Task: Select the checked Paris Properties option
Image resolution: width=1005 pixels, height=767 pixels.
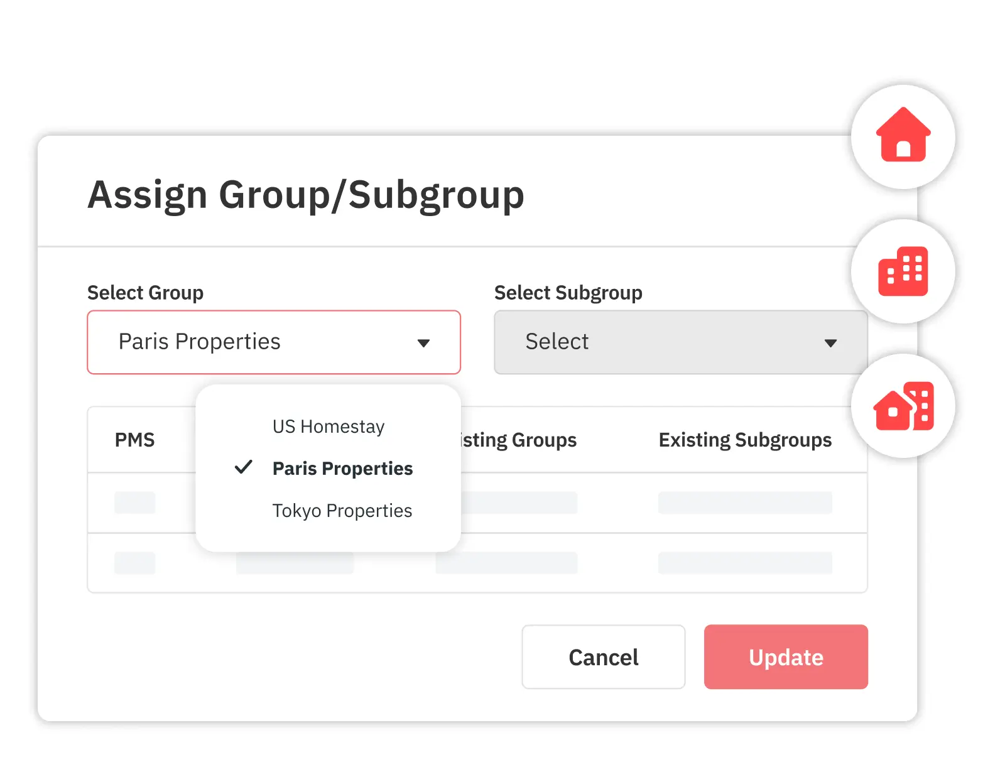Action: 342,468
